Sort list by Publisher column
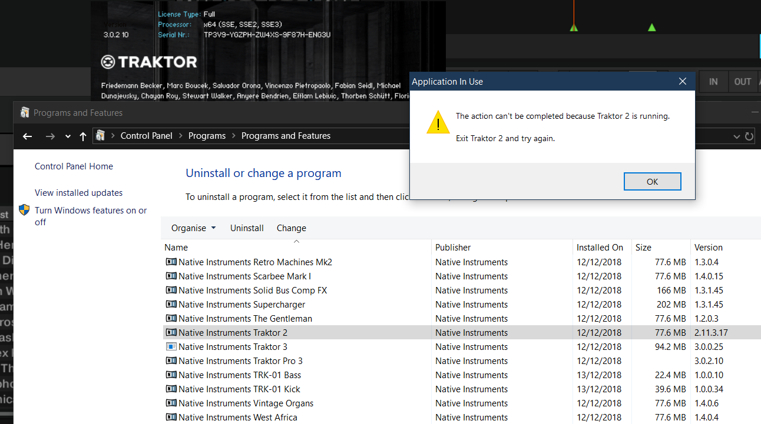Image resolution: width=761 pixels, height=424 pixels. 453,248
